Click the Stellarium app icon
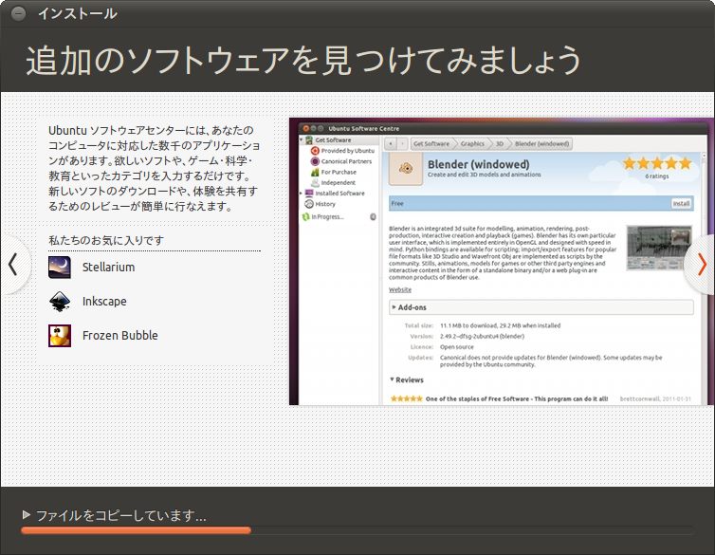This screenshot has width=715, height=555. [60, 268]
